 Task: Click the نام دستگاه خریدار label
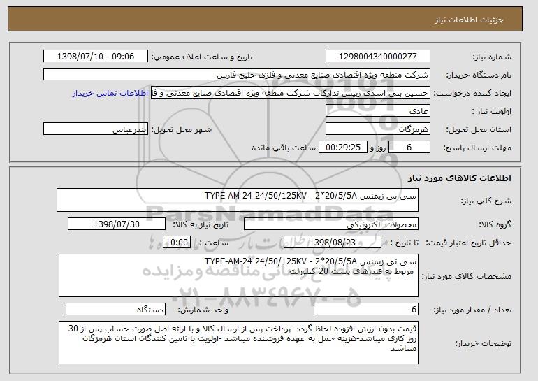pos(479,75)
